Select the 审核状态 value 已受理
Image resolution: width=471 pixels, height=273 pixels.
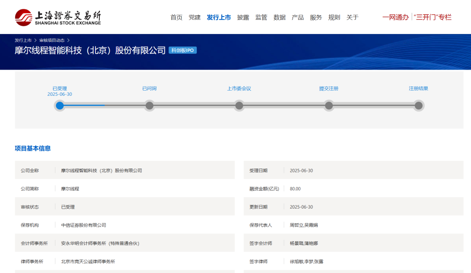click(x=68, y=207)
